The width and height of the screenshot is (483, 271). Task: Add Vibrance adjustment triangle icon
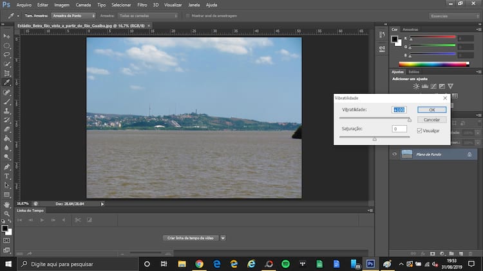451,86
